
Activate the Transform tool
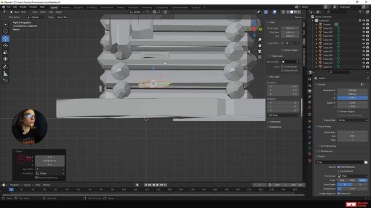[x=5, y=59]
